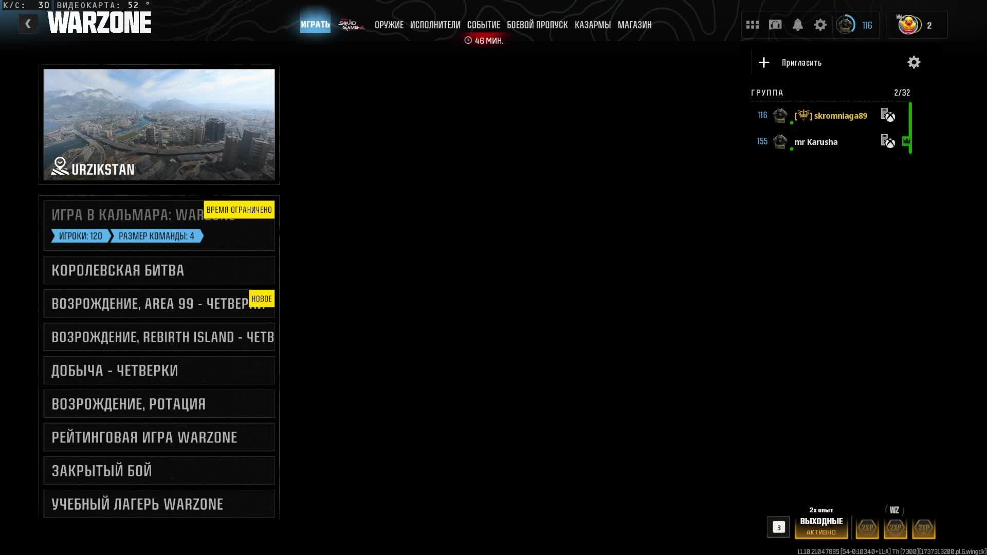The image size is (987, 555).
Task: Click ИГРОКИ: 120 tag
Action: pyautogui.click(x=80, y=236)
